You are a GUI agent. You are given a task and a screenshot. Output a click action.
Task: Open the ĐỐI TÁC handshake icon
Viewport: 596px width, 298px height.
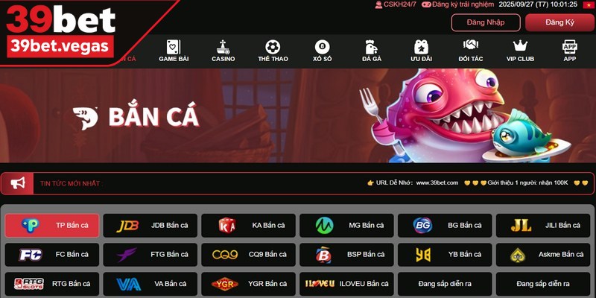click(471, 46)
